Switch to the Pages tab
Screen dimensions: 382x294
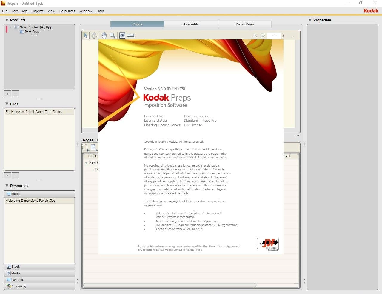coord(137,24)
